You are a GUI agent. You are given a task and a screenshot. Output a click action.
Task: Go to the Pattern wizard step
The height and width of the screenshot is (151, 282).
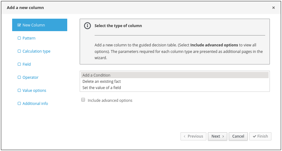[x=29, y=38]
